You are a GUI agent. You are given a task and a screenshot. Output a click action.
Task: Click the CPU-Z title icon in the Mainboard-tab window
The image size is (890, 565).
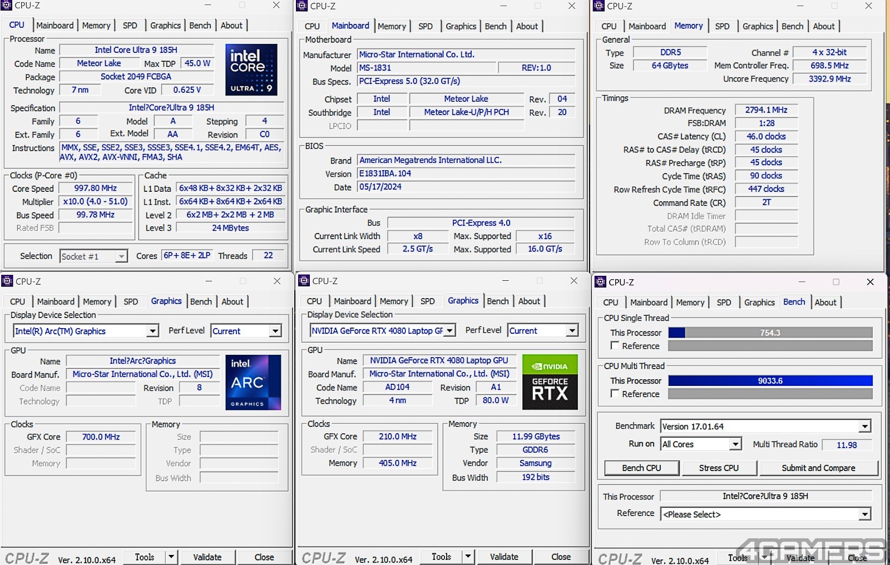(x=302, y=6)
